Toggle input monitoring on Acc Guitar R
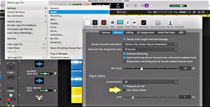Screen dimensions: 210x107 click(x=36, y=74)
